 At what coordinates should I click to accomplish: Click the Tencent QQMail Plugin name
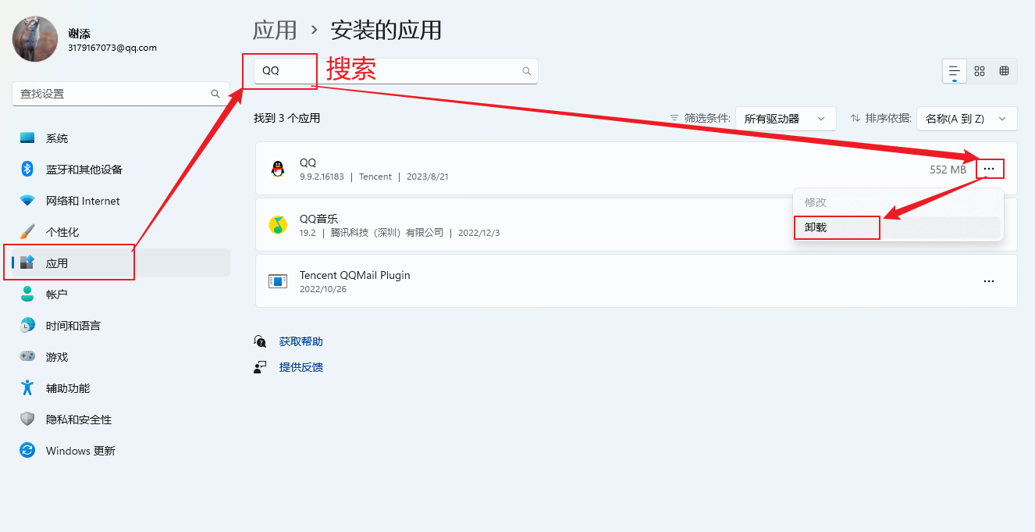(355, 275)
